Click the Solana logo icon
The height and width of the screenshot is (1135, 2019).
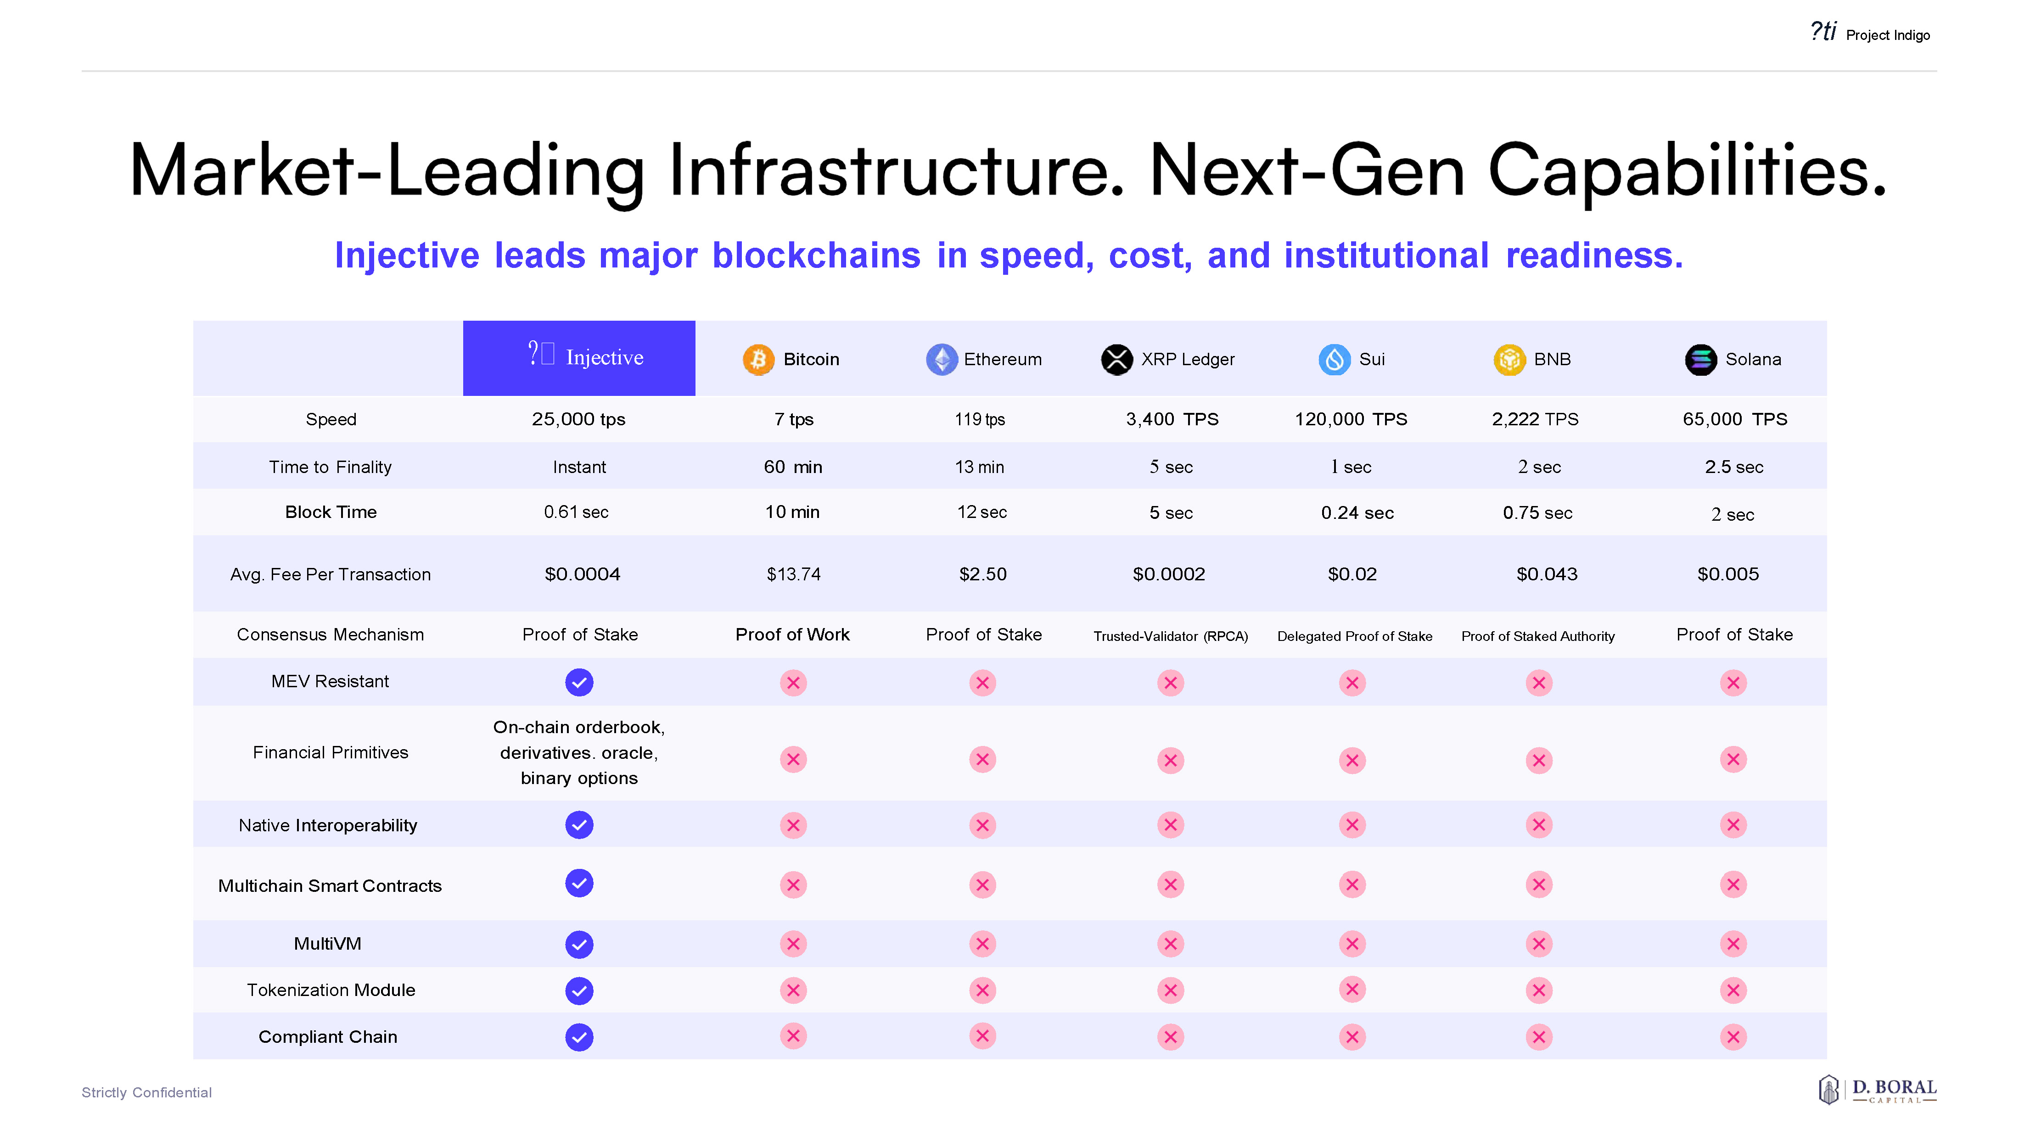(1700, 360)
